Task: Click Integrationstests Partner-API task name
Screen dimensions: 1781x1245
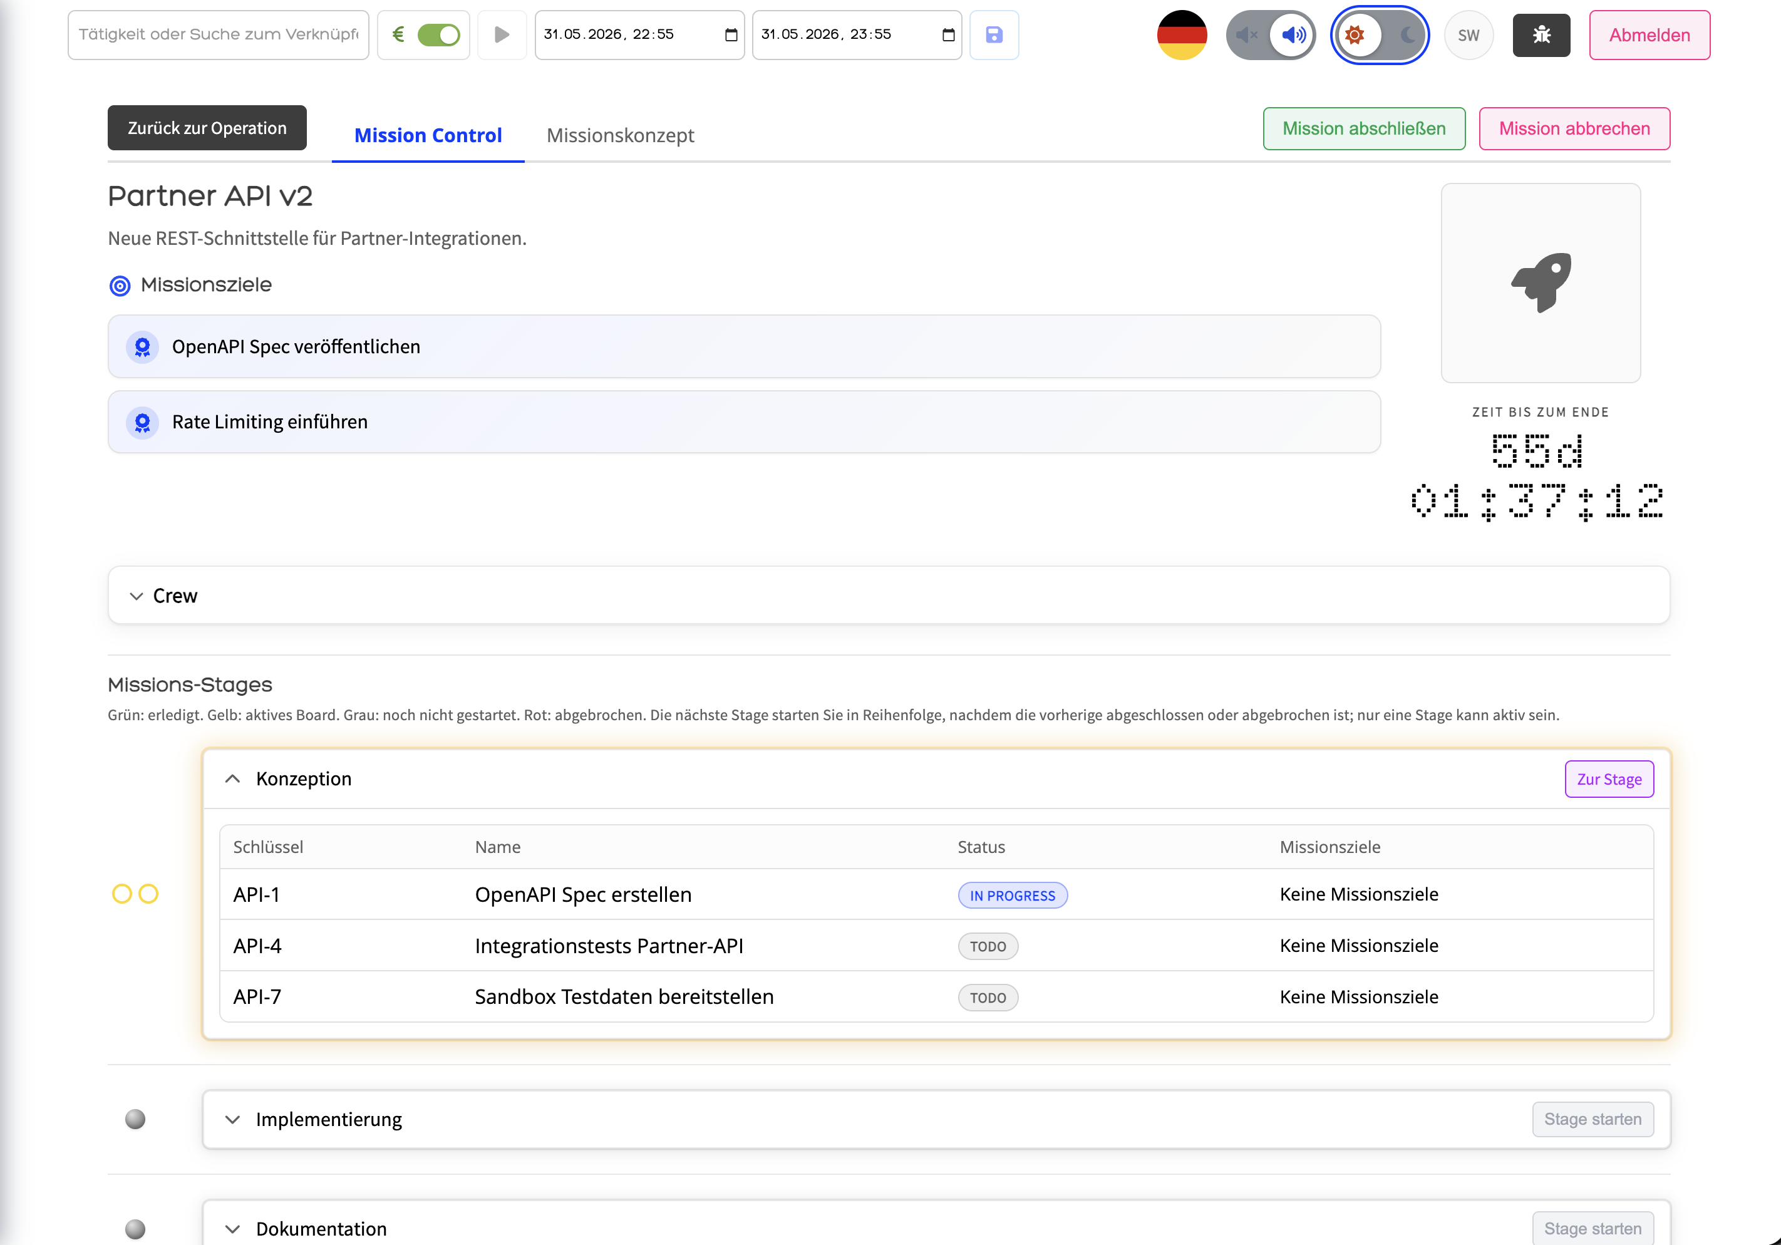Action: point(609,946)
